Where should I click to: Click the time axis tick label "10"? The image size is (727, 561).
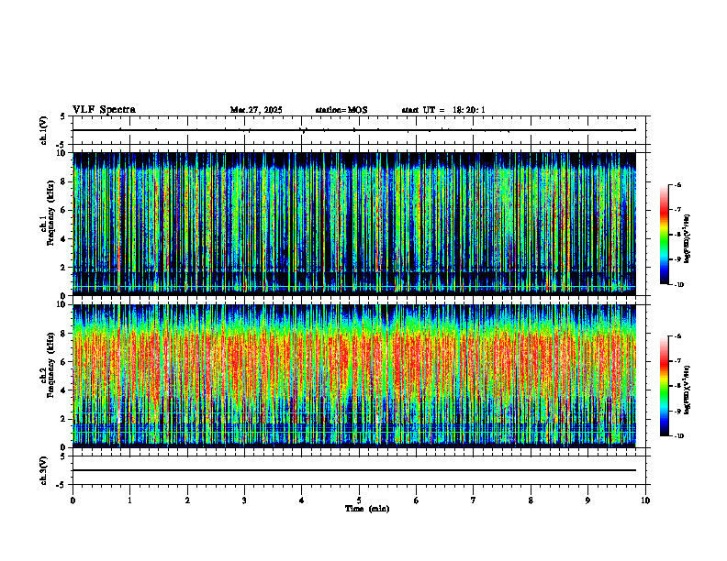click(x=645, y=500)
